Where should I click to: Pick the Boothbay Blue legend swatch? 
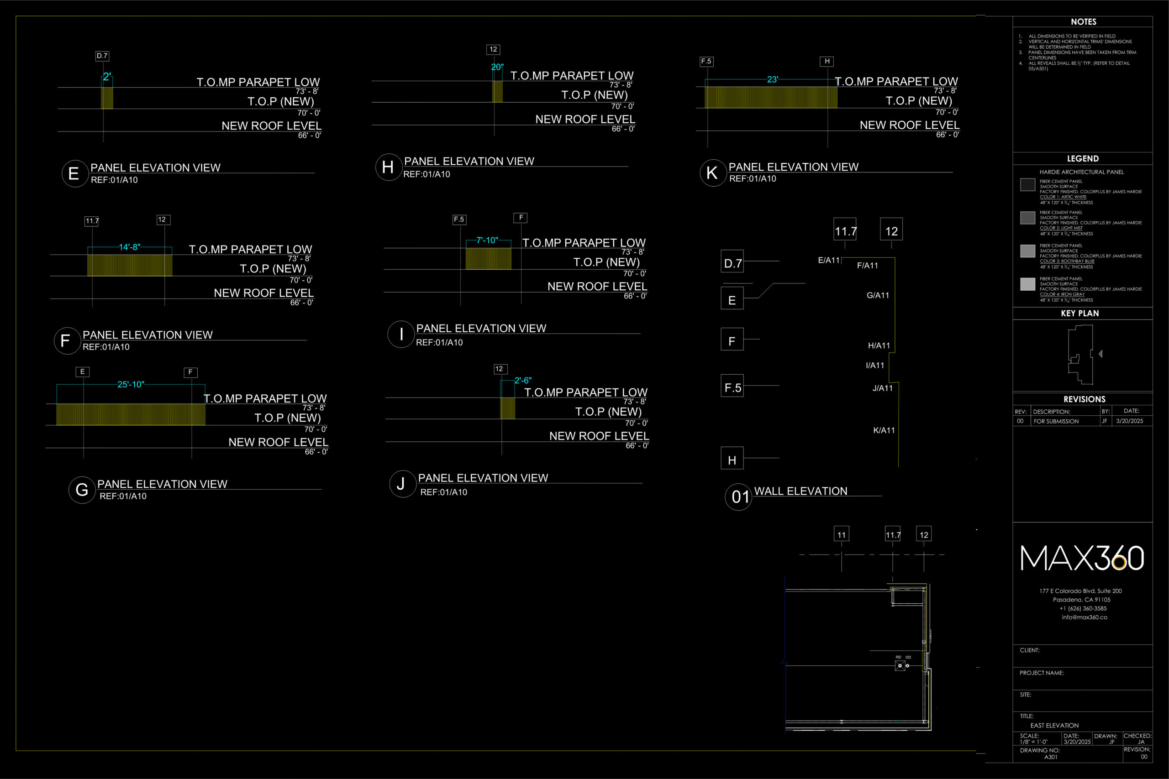(1027, 251)
